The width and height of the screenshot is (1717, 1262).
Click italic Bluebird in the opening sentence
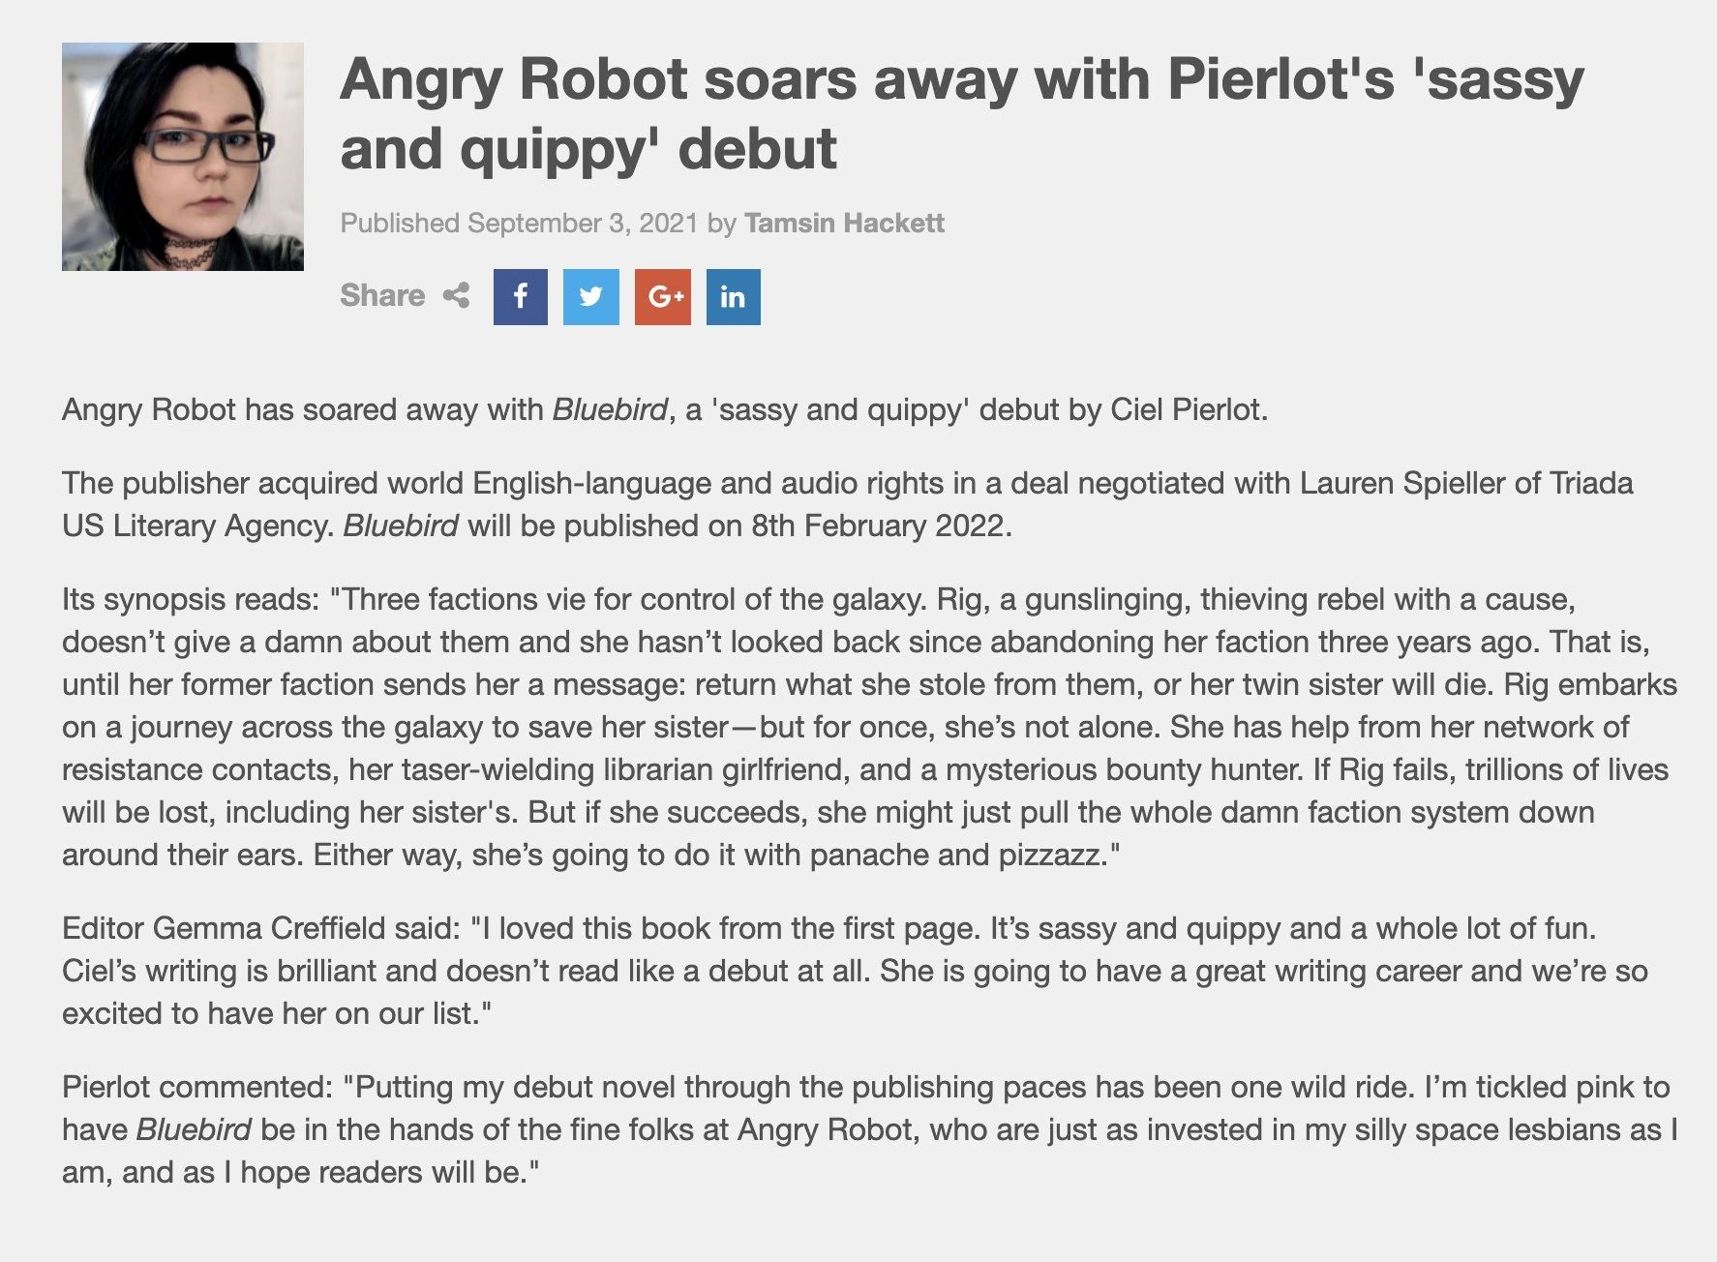(610, 409)
